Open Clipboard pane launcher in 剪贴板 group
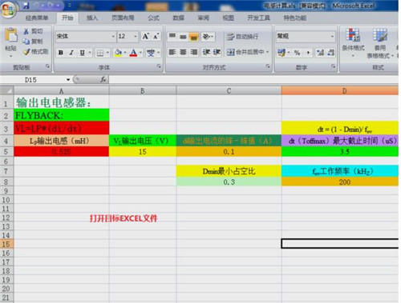This screenshot has height=303, width=401. (48, 66)
